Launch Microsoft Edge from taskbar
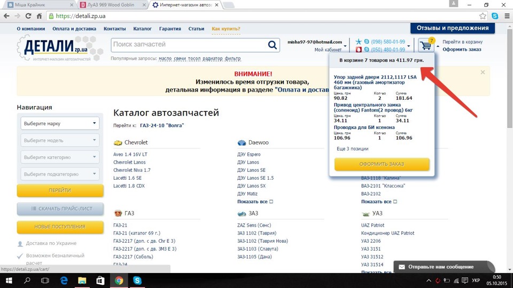 [64, 281]
